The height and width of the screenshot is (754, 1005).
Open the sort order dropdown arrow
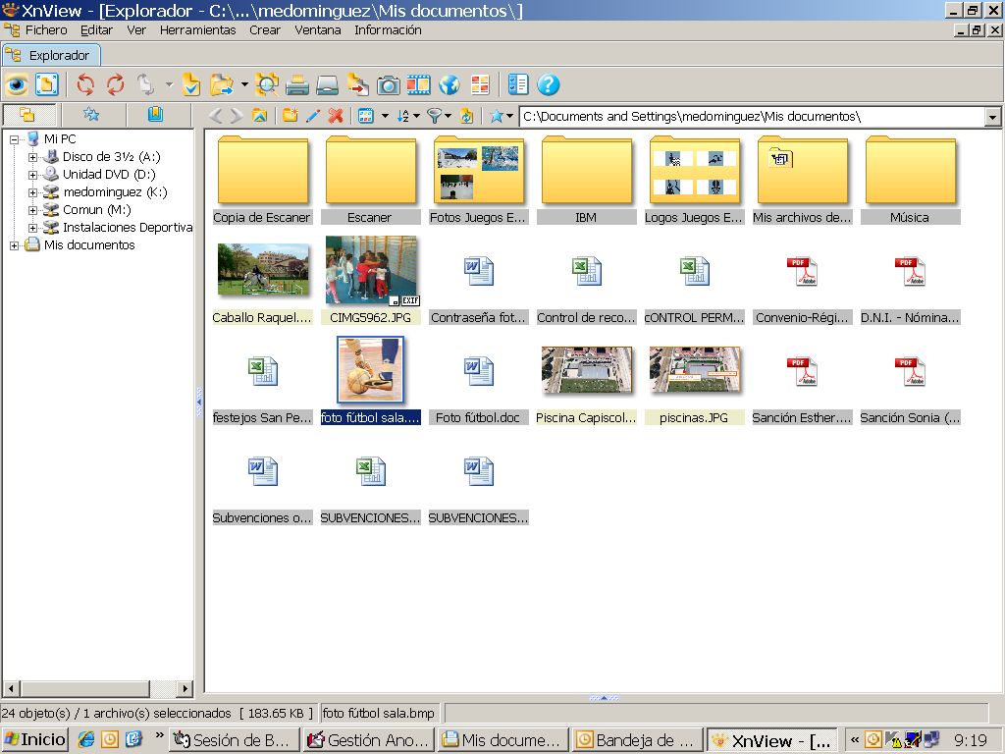click(417, 116)
